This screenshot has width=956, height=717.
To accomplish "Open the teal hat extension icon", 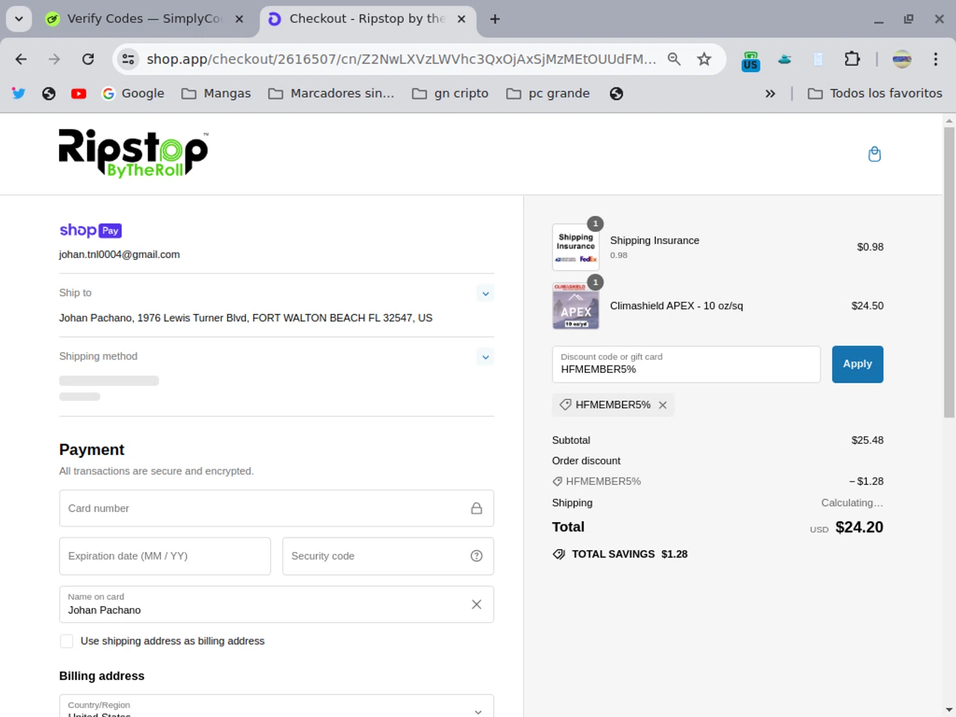I will pos(785,59).
